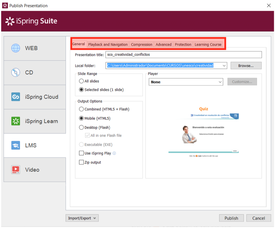
Task: Enable the Use iSpring Play checkbox
Action: pos(81,153)
